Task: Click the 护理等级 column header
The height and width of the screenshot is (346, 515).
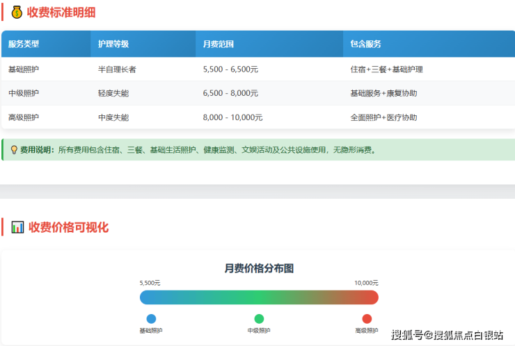Action: pyautogui.click(x=113, y=44)
